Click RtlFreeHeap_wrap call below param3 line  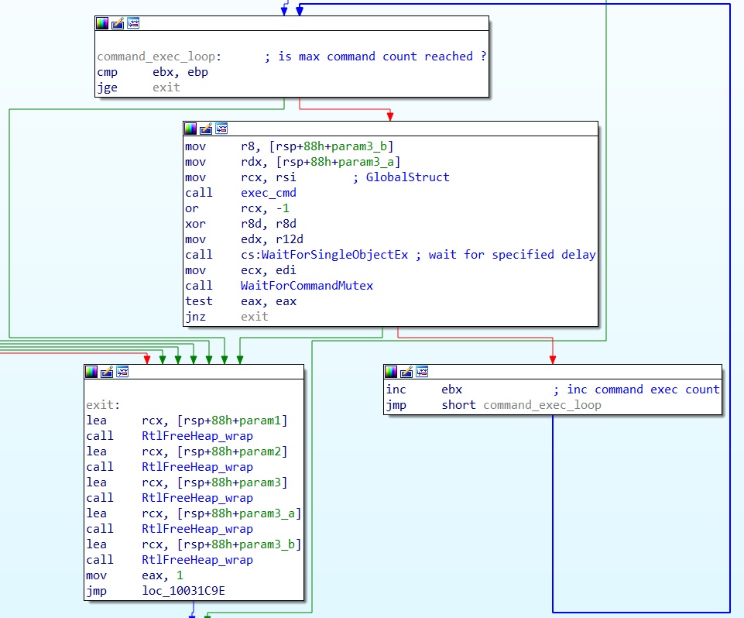click(x=197, y=498)
